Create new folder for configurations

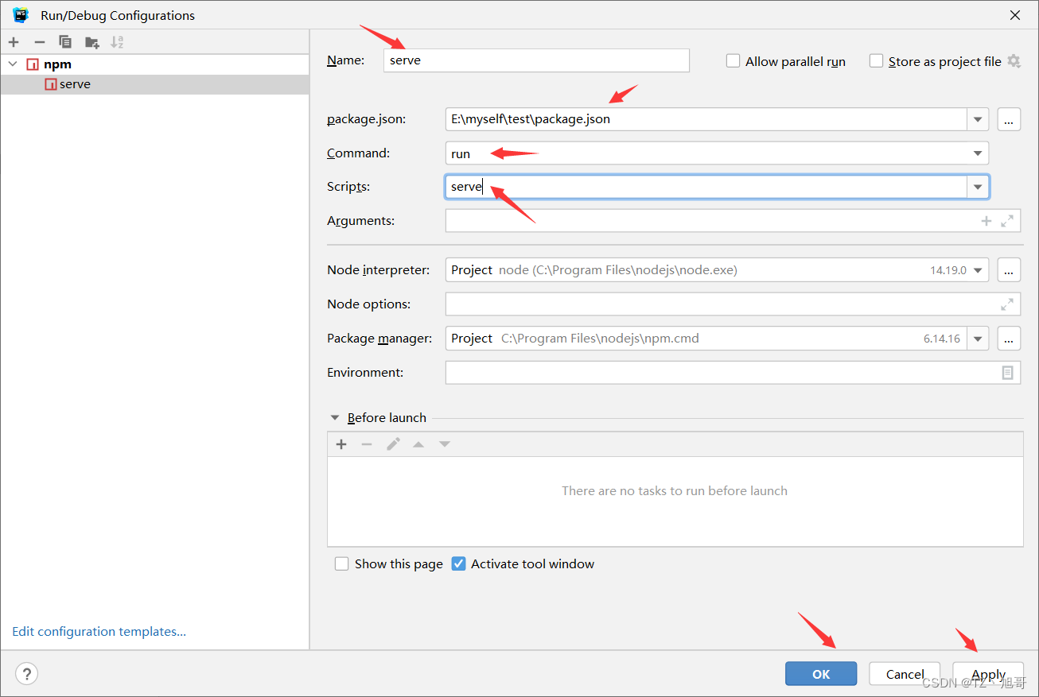tap(91, 42)
